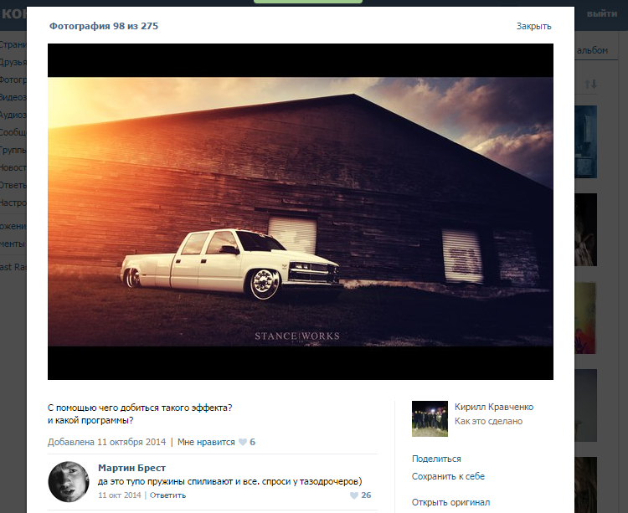628x513 pixels.
Task: Open Мартин Брест's round avatar
Action: (69, 481)
